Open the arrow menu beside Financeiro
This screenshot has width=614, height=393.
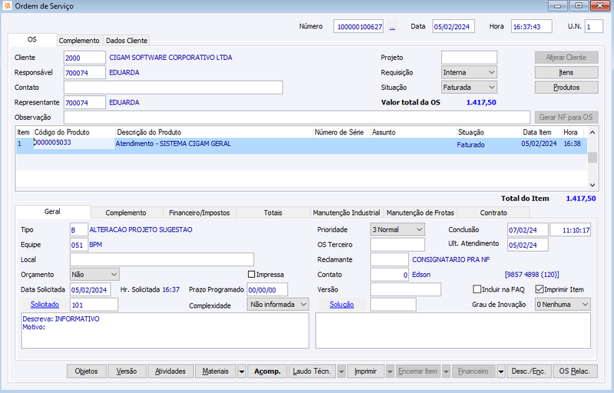pyautogui.click(x=501, y=372)
